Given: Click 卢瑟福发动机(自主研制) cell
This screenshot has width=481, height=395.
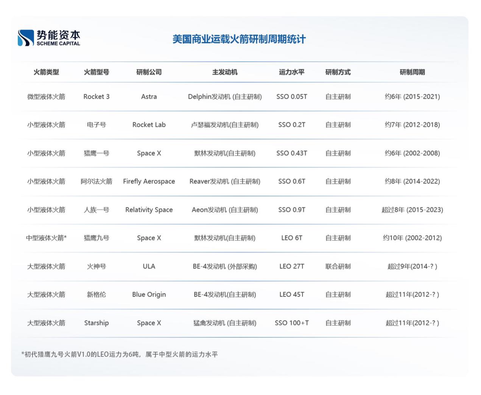Looking at the screenshot, I should (225, 125).
